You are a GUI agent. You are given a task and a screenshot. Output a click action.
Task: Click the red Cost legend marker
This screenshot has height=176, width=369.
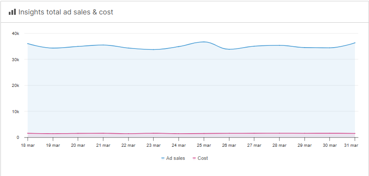click(194, 158)
